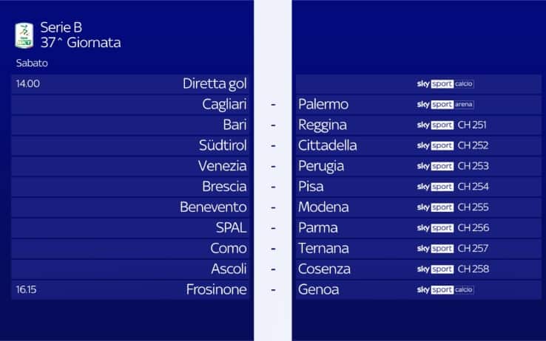Select sky sport logo on Südtirol - Cittadella row
The width and height of the screenshot is (546, 341).
coord(435,146)
